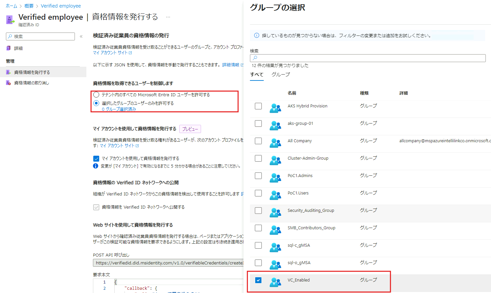
Task: Click the sql-o_gMSA group icon
Action: (275, 265)
